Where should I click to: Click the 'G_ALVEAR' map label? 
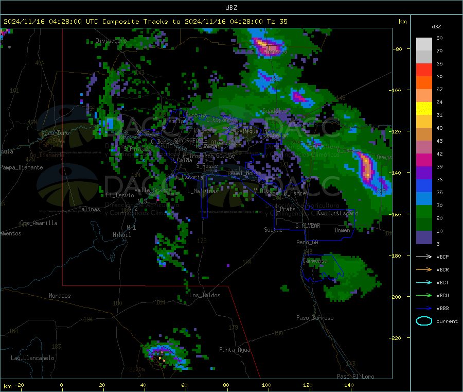click(308, 226)
